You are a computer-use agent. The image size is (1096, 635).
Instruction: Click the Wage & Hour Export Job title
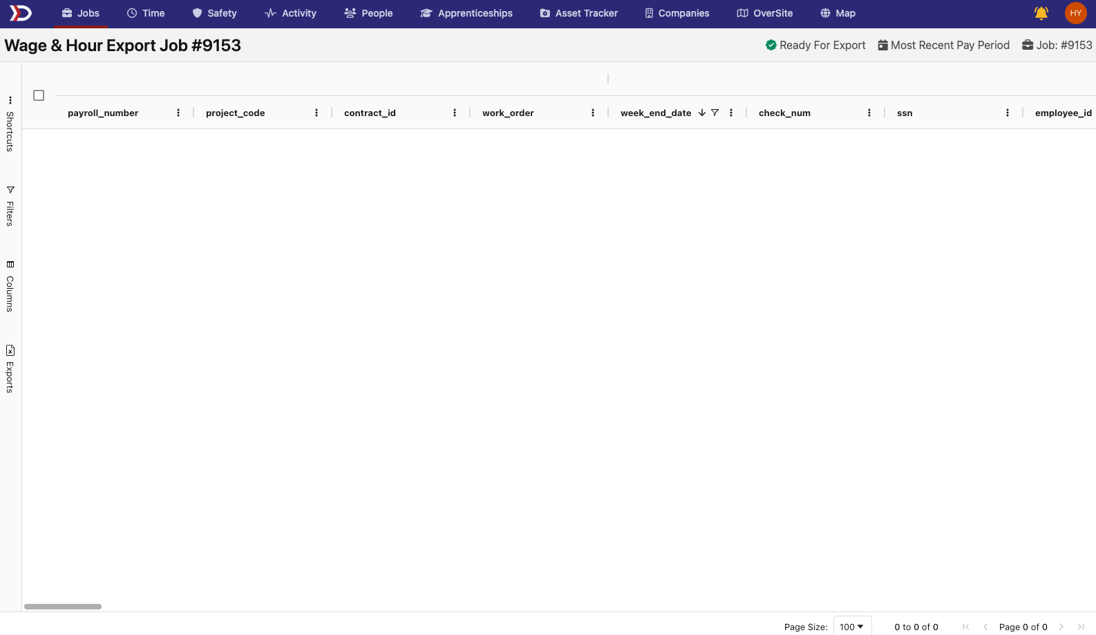click(x=123, y=46)
